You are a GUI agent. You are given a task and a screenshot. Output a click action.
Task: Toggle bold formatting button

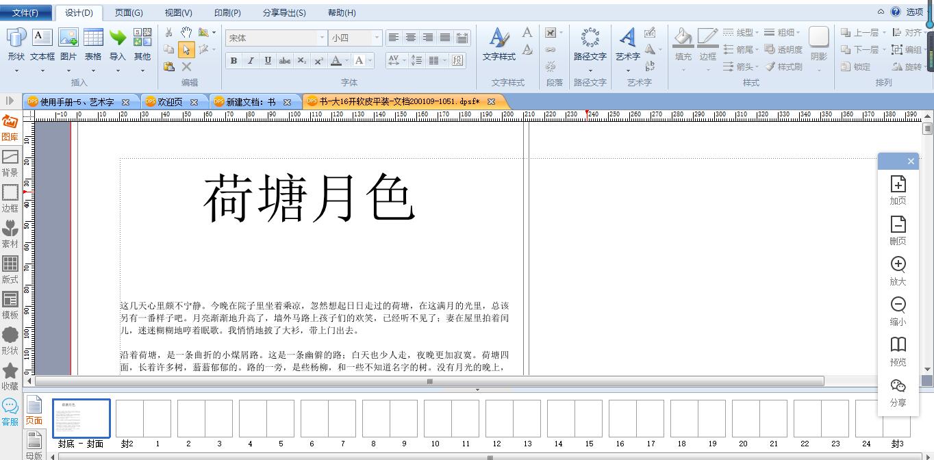[x=233, y=60]
